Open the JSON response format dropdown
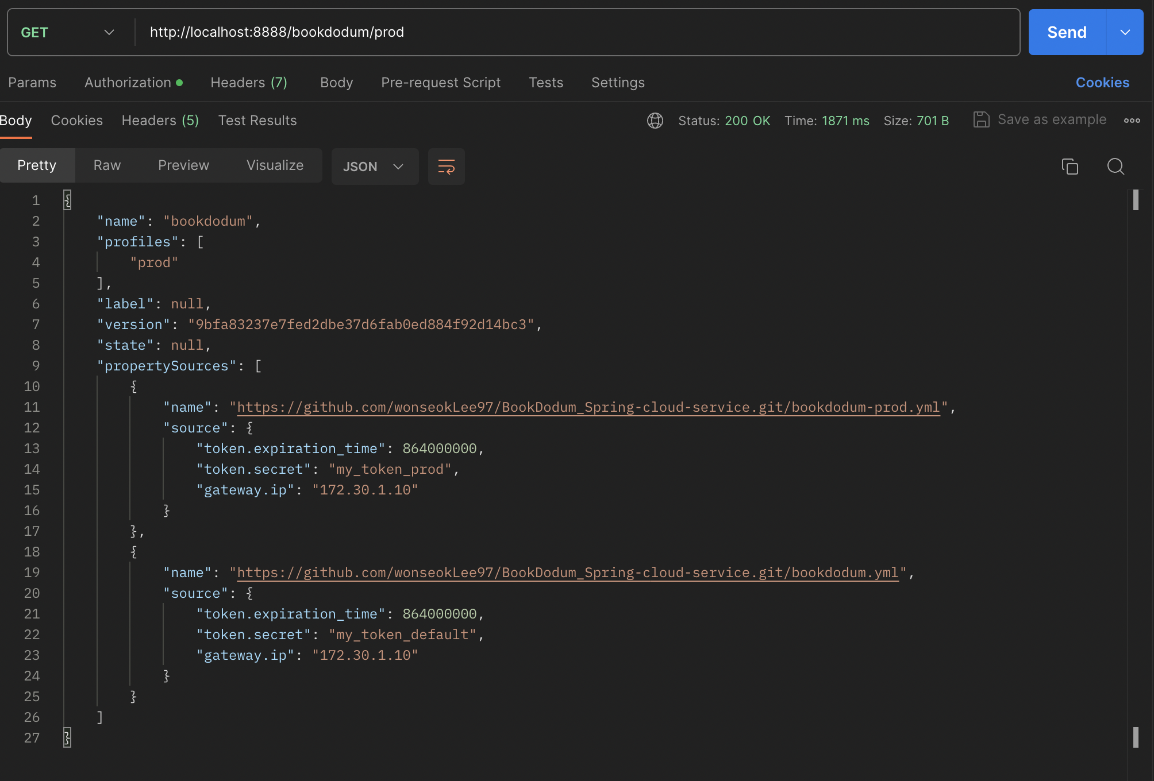The height and width of the screenshot is (781, 1154). pyautogui.click(x=374, y=167)
